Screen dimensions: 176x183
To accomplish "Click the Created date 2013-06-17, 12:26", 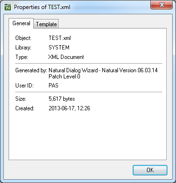I will pos(69,108).
